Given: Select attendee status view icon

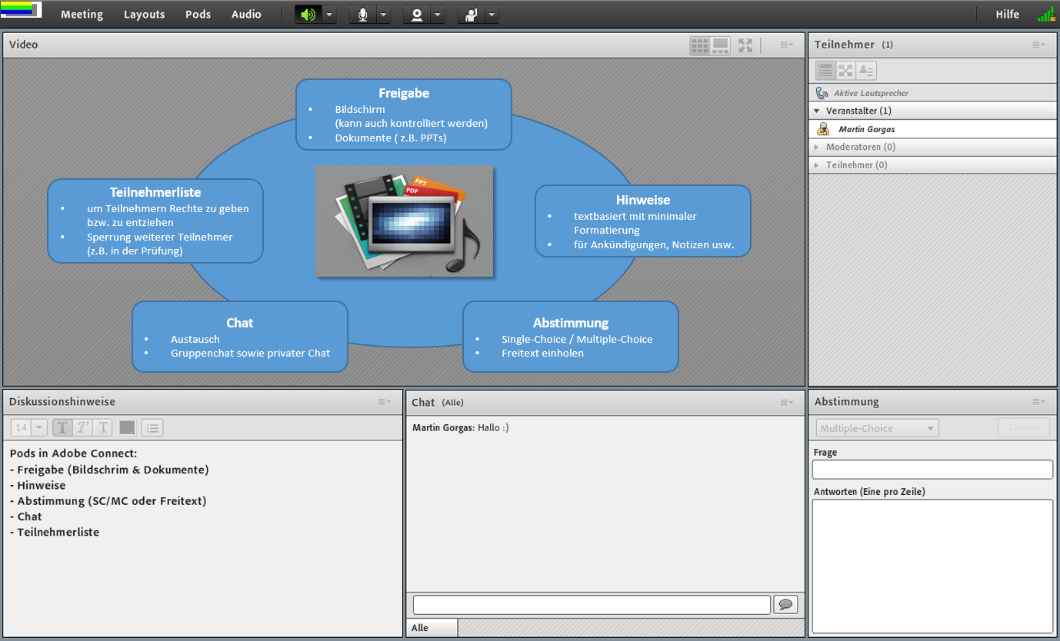Looking at the screenshot, I should pos(866,71).
